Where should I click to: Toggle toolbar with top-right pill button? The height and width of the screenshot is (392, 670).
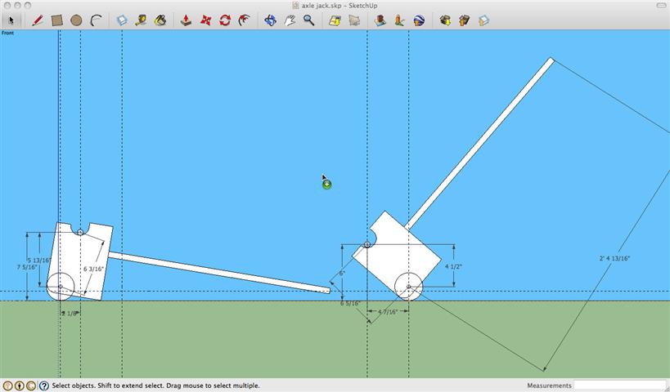coord(660,6)
